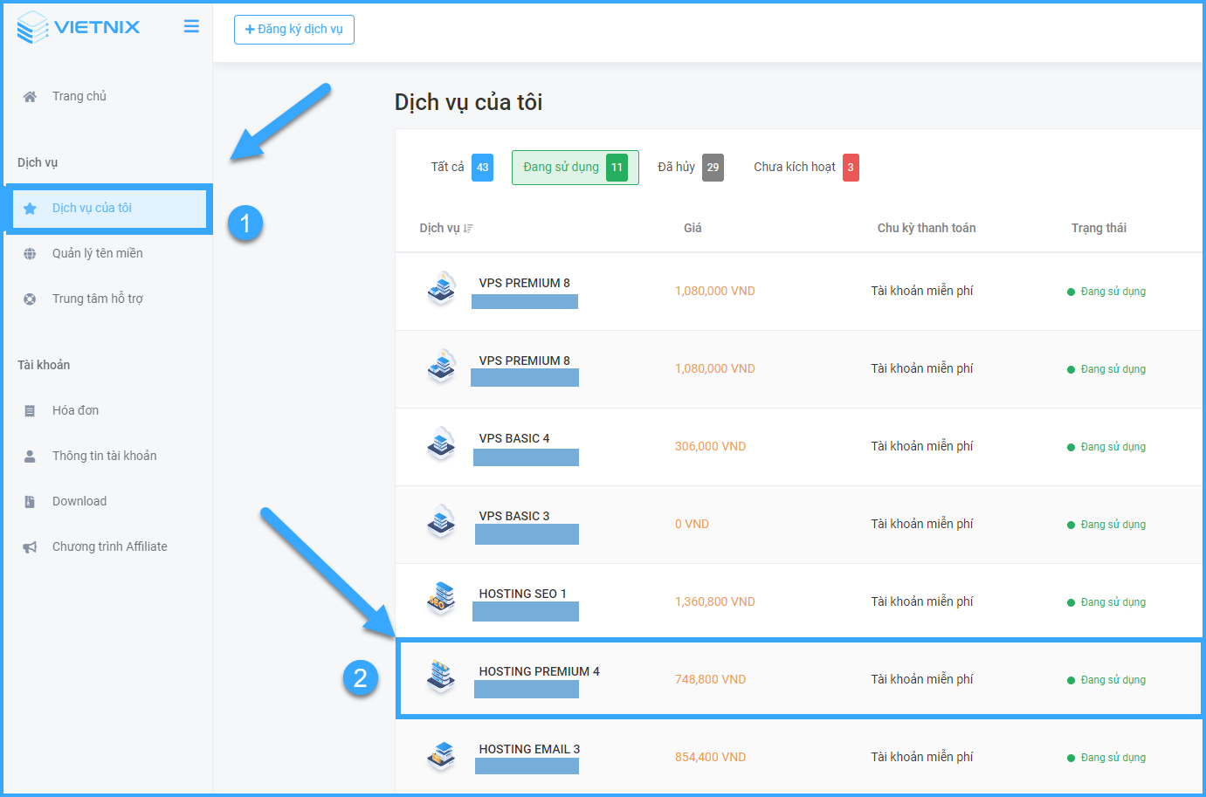Image resolution: width=1206 pixels, height=797 pixels.
Task: Click the 748,800 VND price
Action: tap(710, 679)
